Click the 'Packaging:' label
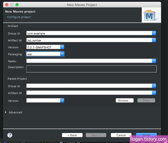168x143 pixels. [15, 54]
